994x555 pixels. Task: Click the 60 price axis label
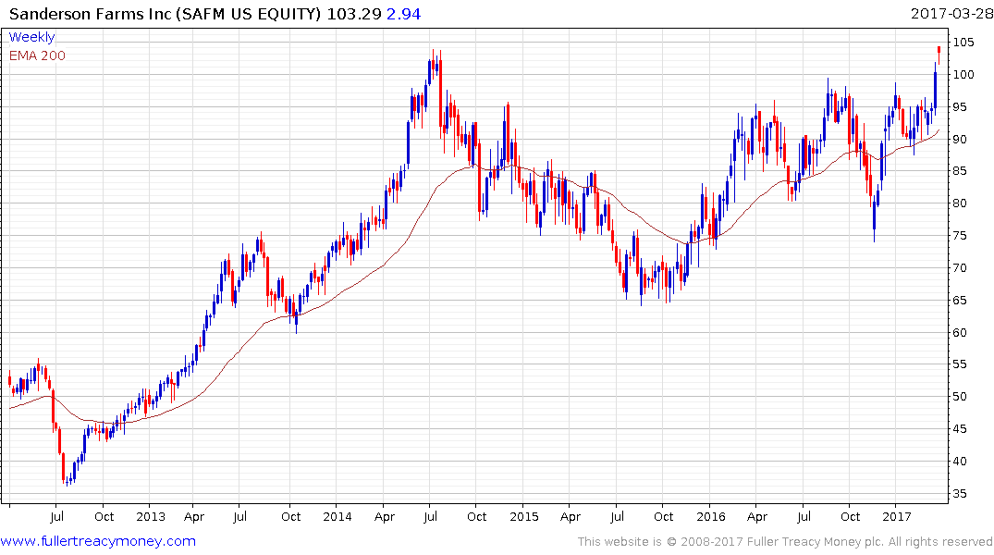960,332
